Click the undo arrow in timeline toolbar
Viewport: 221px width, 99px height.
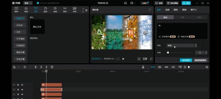[25, 67]
